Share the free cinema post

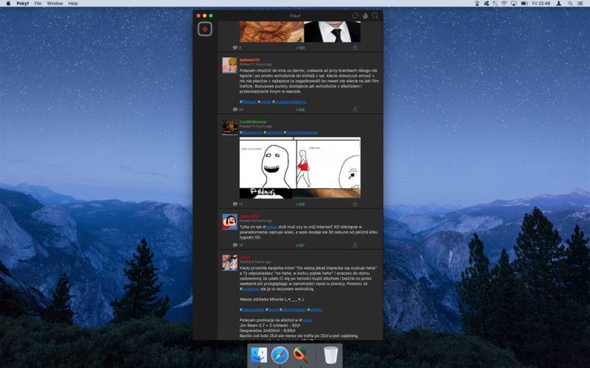(355, 110)
